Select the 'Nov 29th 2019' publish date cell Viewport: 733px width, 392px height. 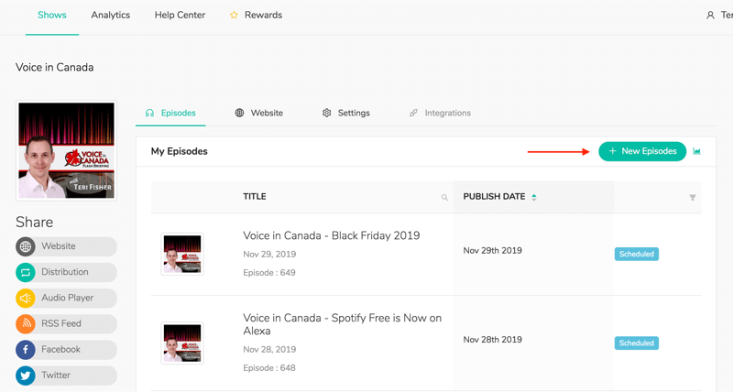[x=493, y=250]
